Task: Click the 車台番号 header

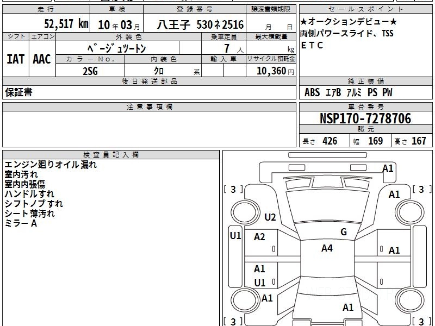Action: pos(366,107)
